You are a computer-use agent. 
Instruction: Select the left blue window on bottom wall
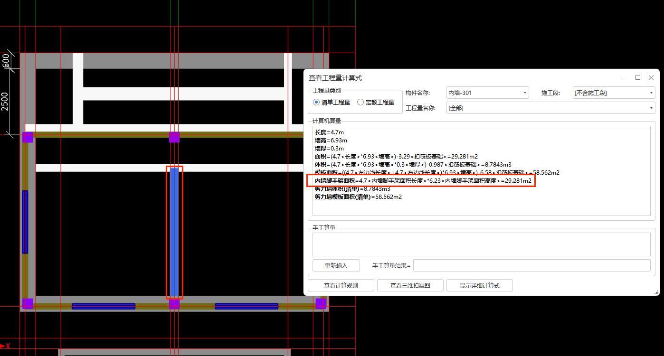click(104, 306)
